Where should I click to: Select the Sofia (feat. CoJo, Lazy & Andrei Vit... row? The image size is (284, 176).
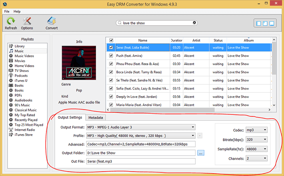pos(188,88)
